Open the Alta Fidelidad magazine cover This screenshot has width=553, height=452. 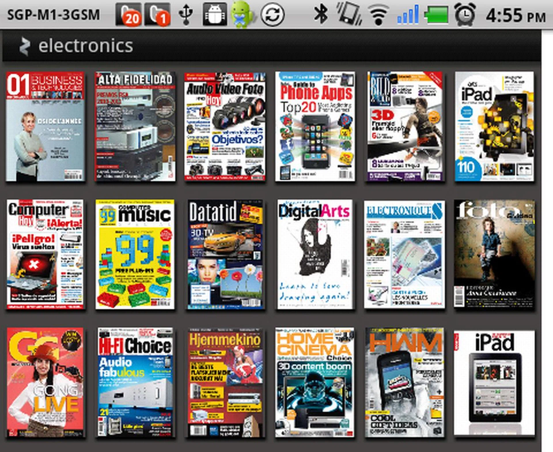point(135,127)
